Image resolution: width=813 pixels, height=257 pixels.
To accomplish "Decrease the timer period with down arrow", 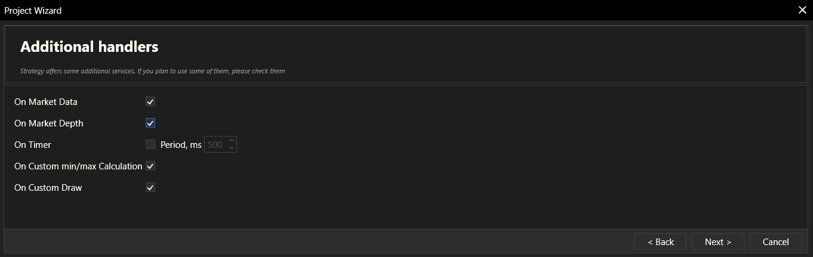I will 232,148.
